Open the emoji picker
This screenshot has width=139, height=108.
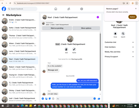click(95, 99)
